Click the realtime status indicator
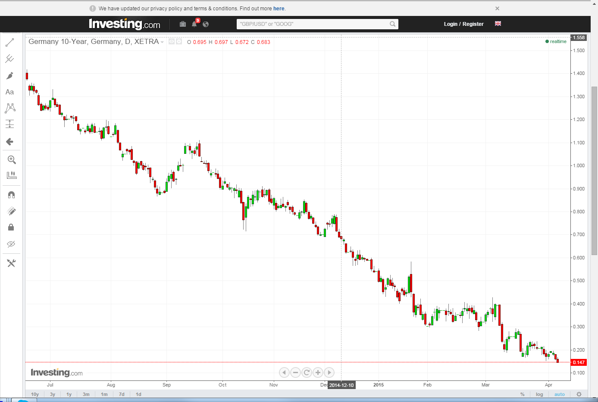 556,42
